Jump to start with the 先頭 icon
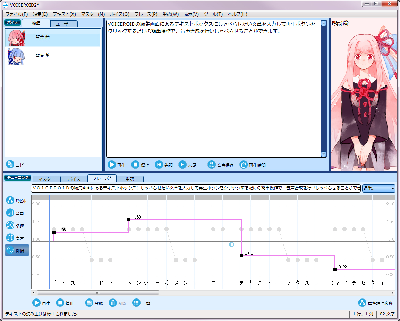 click(x=159, y=165)
